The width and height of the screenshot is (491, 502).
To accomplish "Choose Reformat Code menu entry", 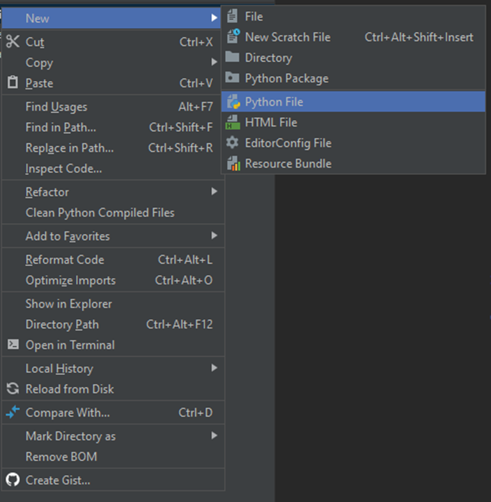I will [65, 260].
